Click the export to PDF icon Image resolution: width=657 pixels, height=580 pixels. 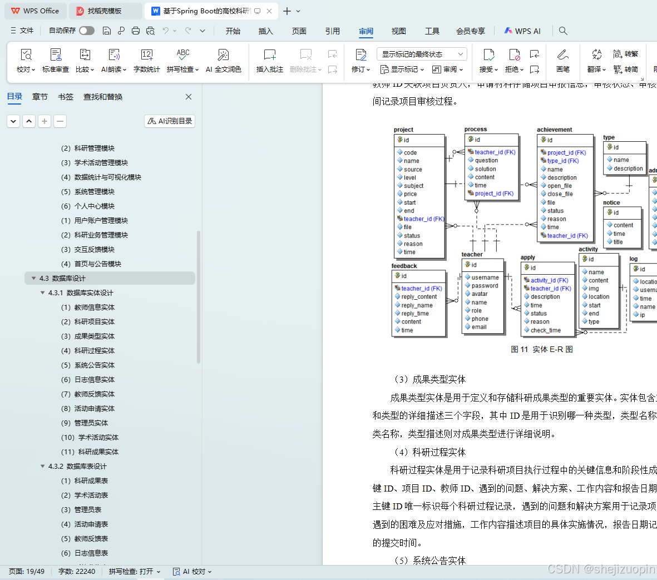(x=121, y=31)
